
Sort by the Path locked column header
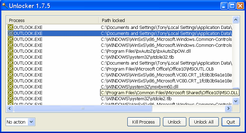[165, 20]
